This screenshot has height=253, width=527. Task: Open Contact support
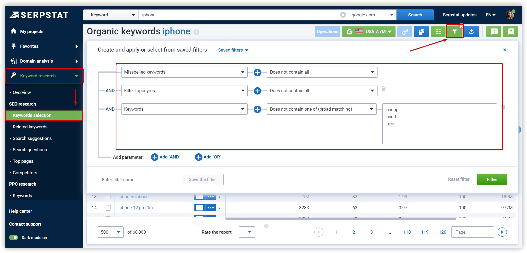click(x=25, y=224)
